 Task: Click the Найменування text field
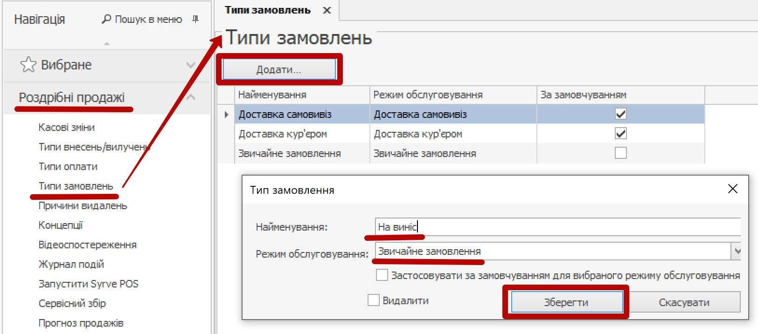point(557,227)
